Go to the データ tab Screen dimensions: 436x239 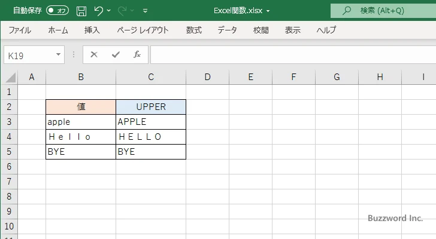227,30
